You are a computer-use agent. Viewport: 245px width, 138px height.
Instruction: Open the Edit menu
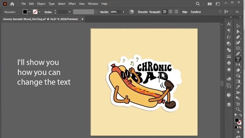pyautogui.click(x=31, y=4)
